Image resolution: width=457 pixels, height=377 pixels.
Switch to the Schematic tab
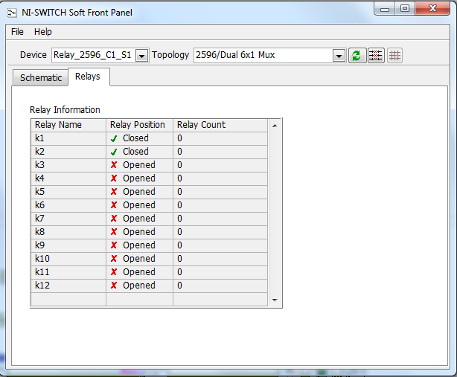40,78
